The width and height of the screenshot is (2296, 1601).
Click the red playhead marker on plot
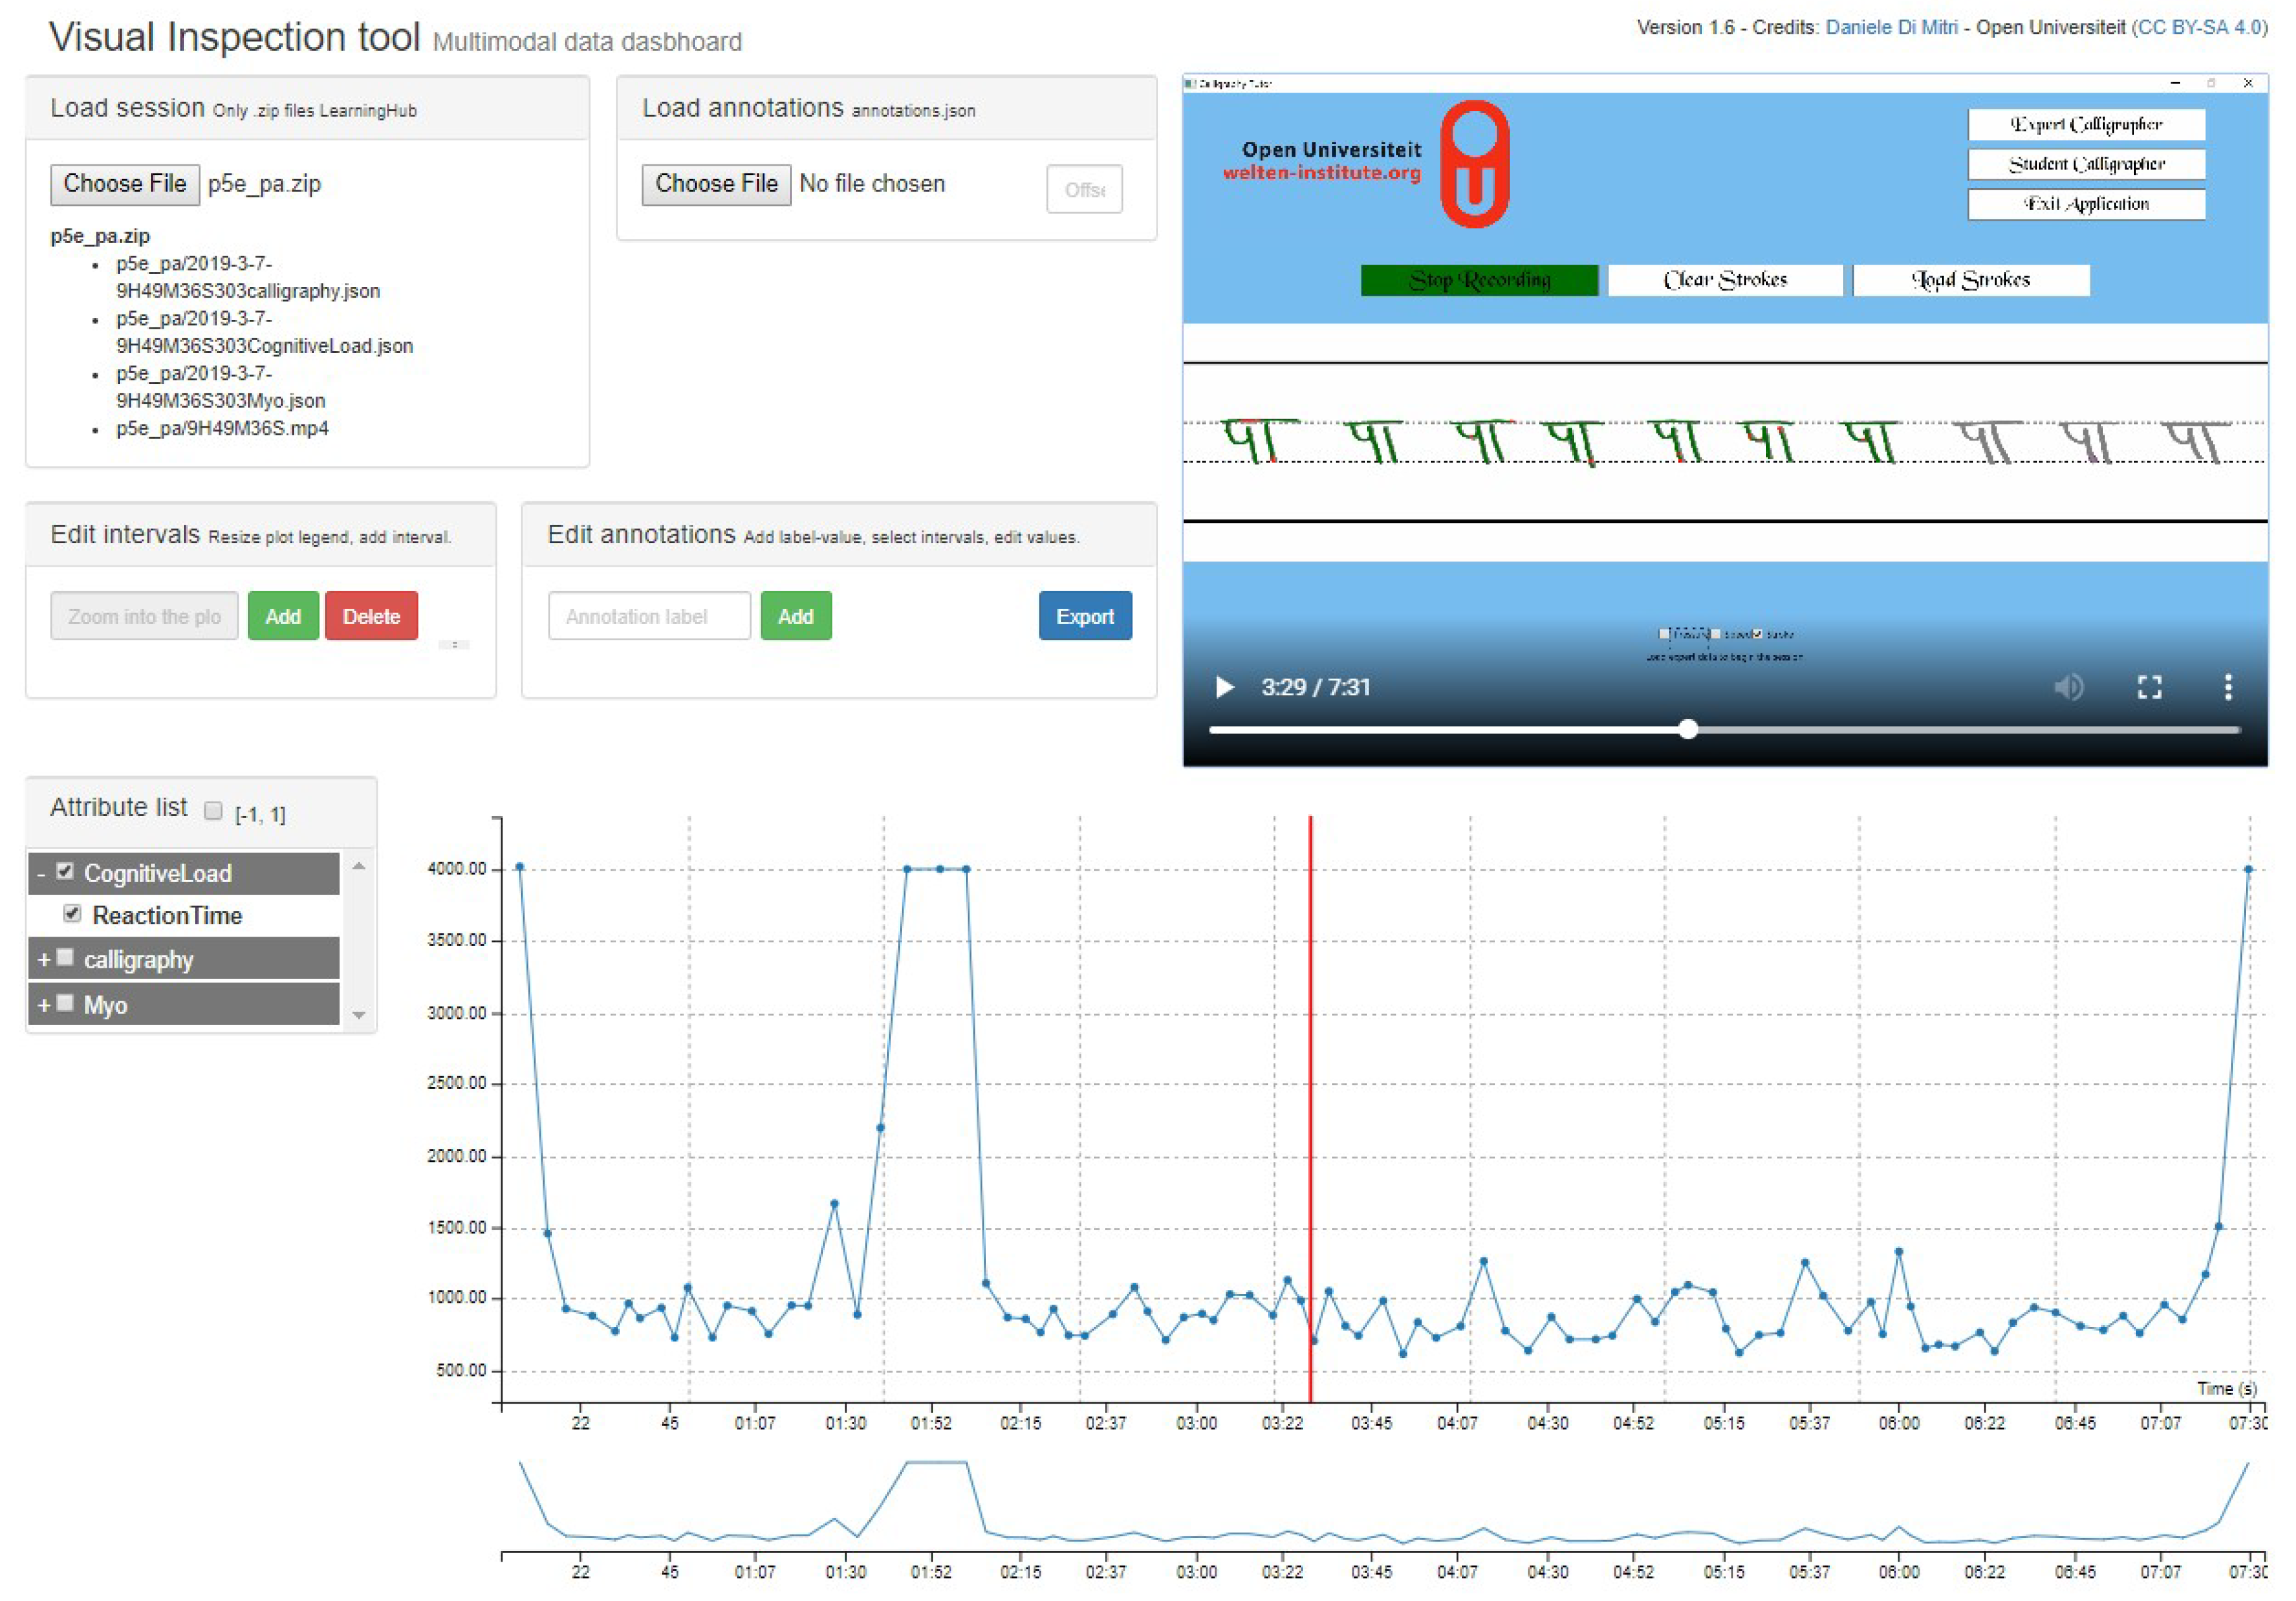(1310, 1110)
